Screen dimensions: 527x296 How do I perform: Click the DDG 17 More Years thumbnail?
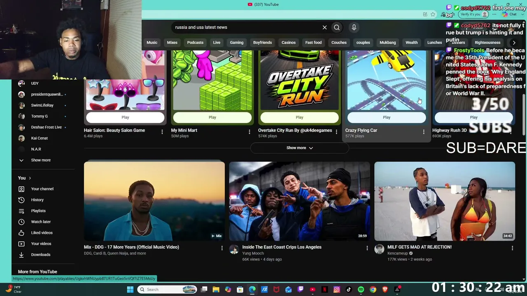click(154, 201)
